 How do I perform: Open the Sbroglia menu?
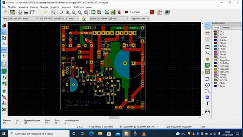point(44,7)
